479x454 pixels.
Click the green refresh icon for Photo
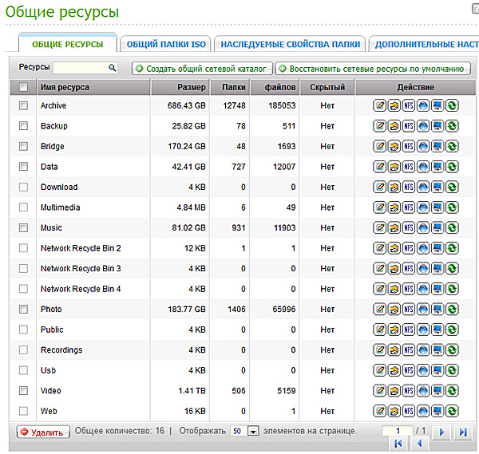(x=452, y=310)
